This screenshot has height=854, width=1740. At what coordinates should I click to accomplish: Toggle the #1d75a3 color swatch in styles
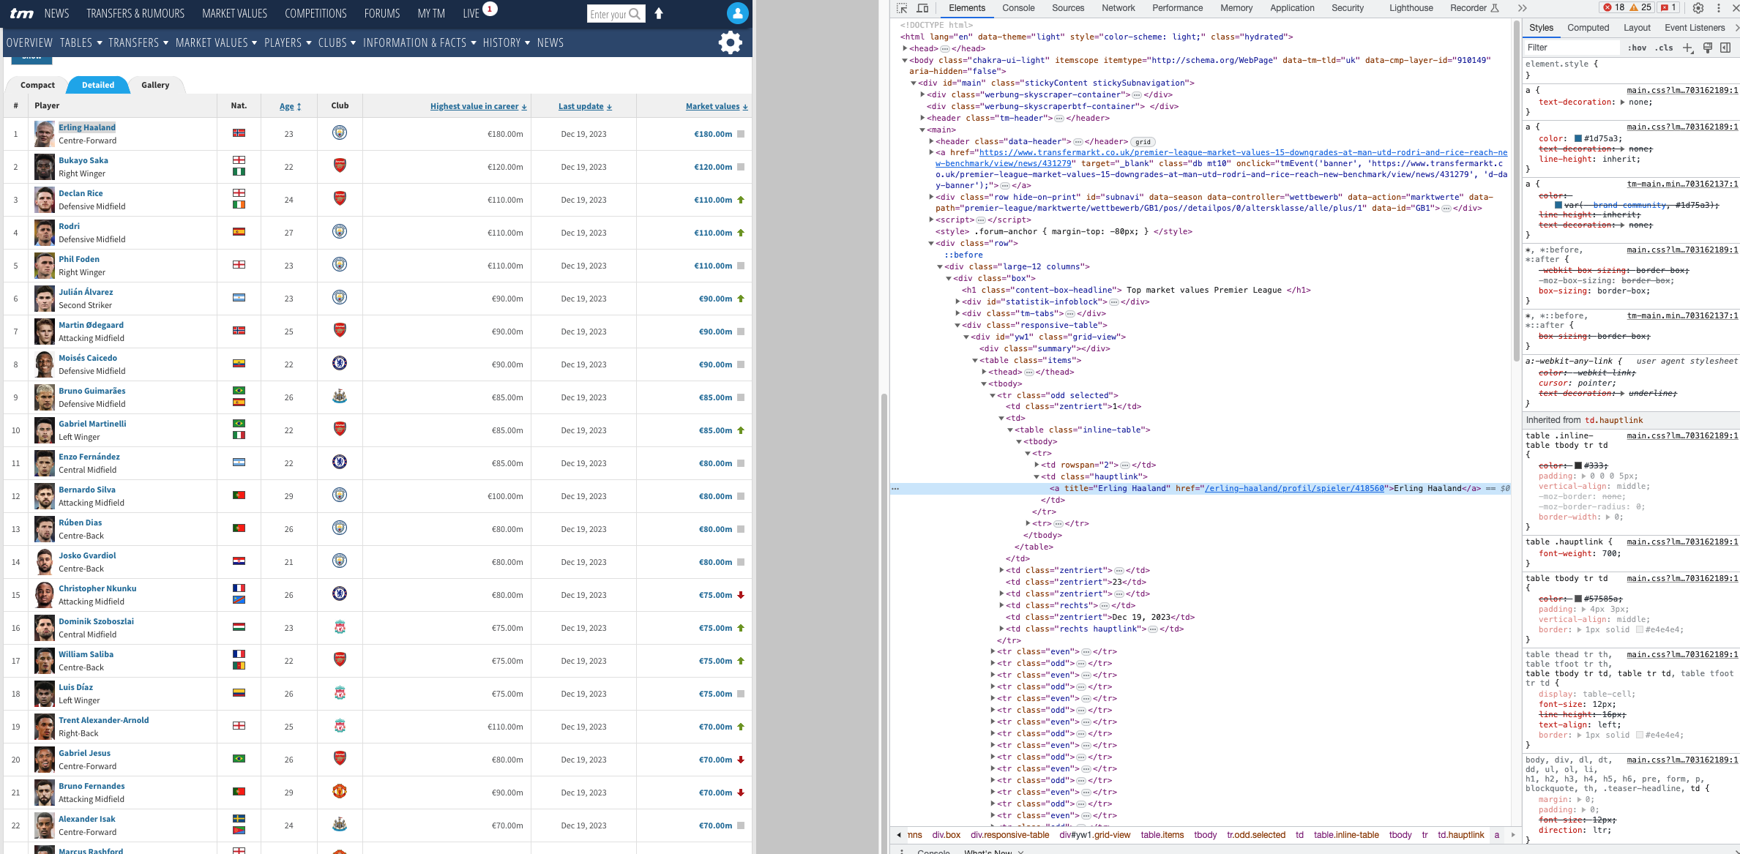1578,138
